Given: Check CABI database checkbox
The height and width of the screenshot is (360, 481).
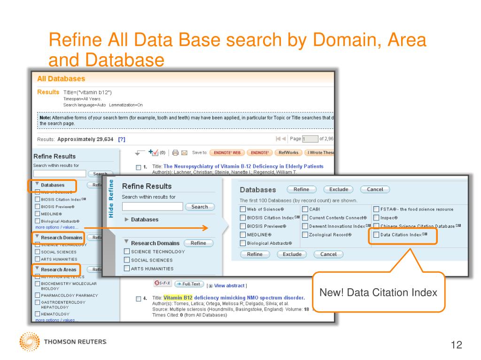Looking at the screenshot, I should (x=305, y=210).
